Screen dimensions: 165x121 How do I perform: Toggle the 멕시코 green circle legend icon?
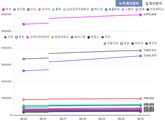click(92, 10)
